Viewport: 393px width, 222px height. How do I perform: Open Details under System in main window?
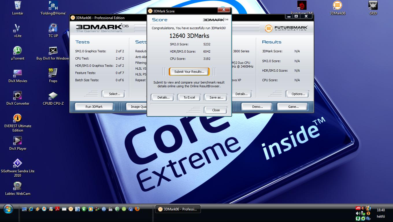tap(241, 94)
